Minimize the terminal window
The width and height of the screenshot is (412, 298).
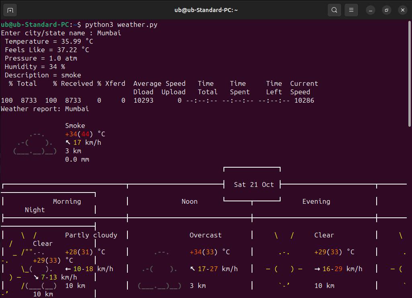pyautogui.click(x=371, y=10)
